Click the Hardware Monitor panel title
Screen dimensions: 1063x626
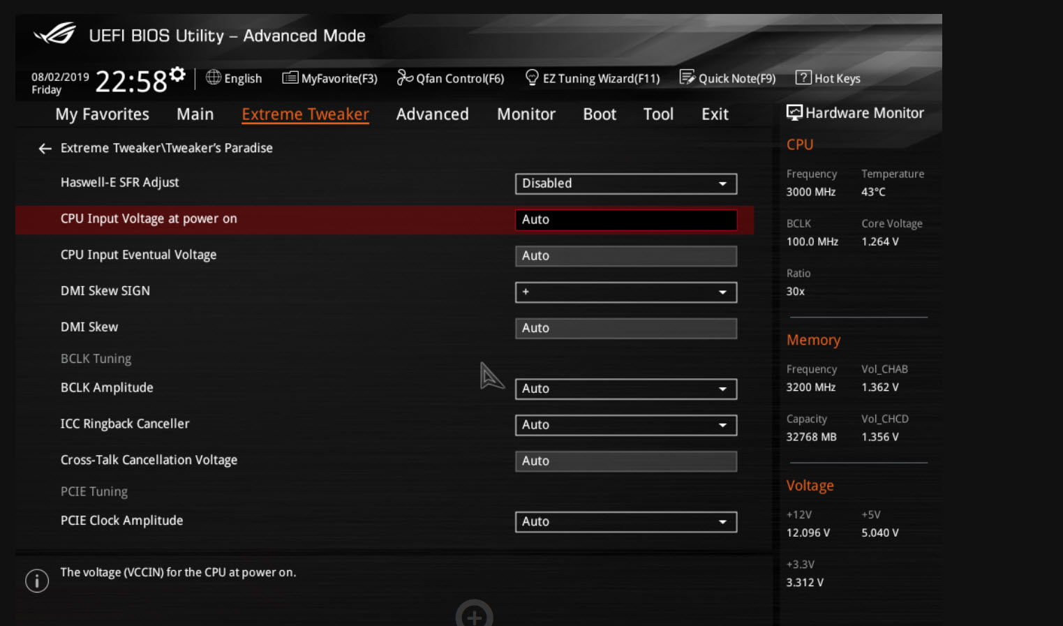[x=865, y=113]
